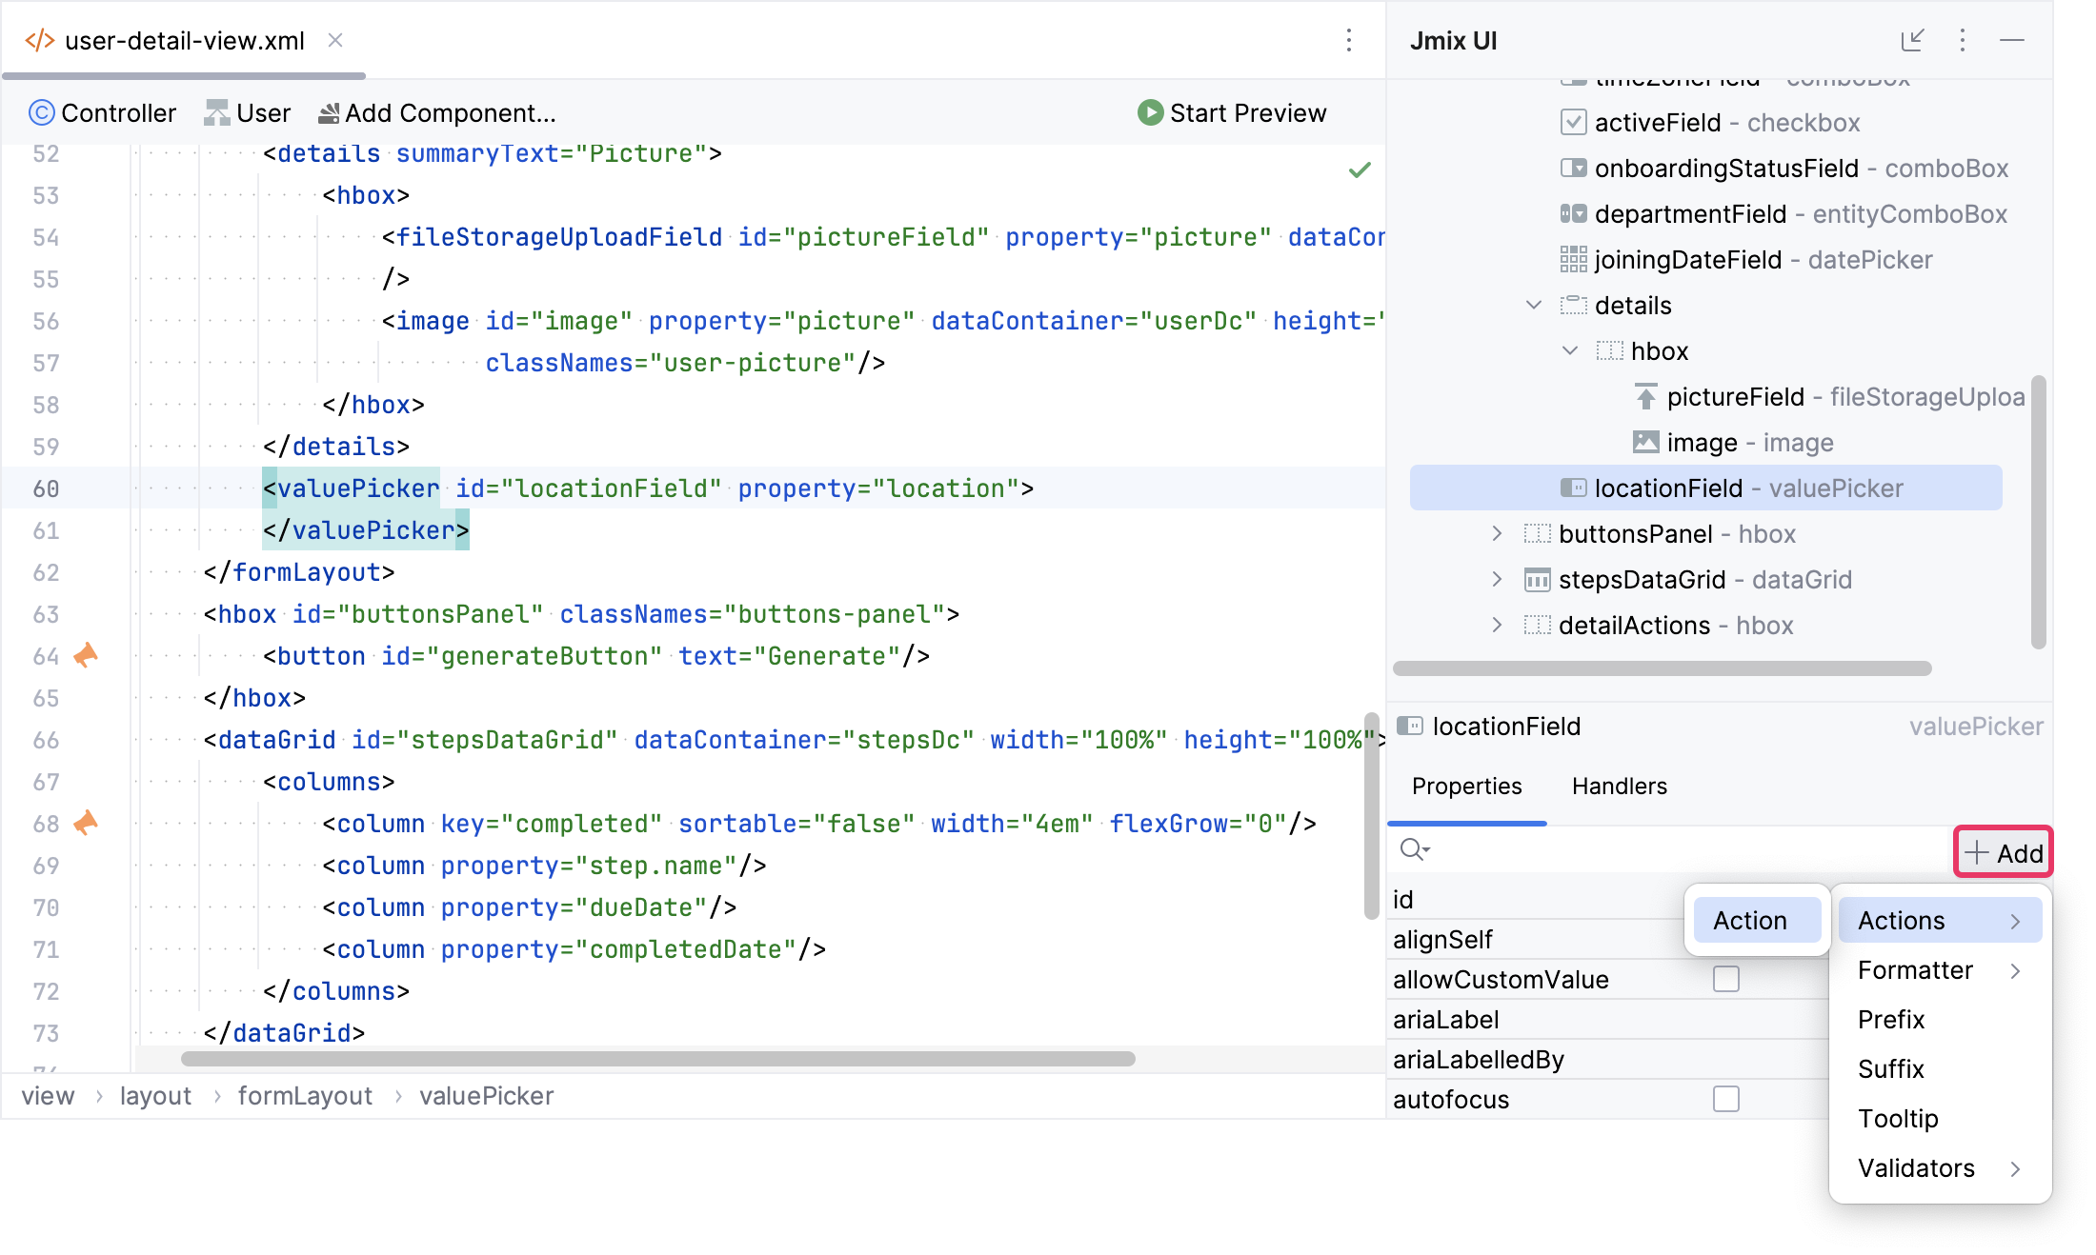The height and width of the screenshot is (1255, 2096).
Task: Expand the buttonsPanel hbox node
Action: click(x=1497, y=533)
